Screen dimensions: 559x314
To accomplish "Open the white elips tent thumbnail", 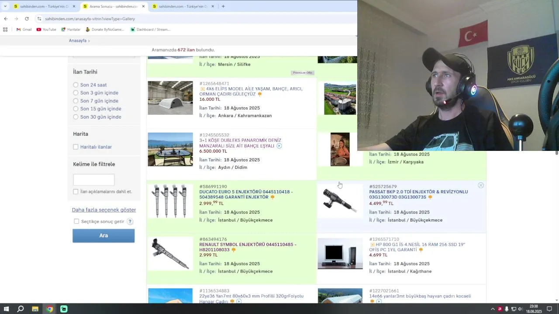I will click(x=170, y=98).
